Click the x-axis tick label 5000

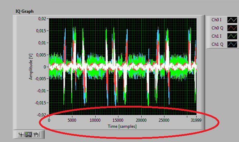[72, 120]
